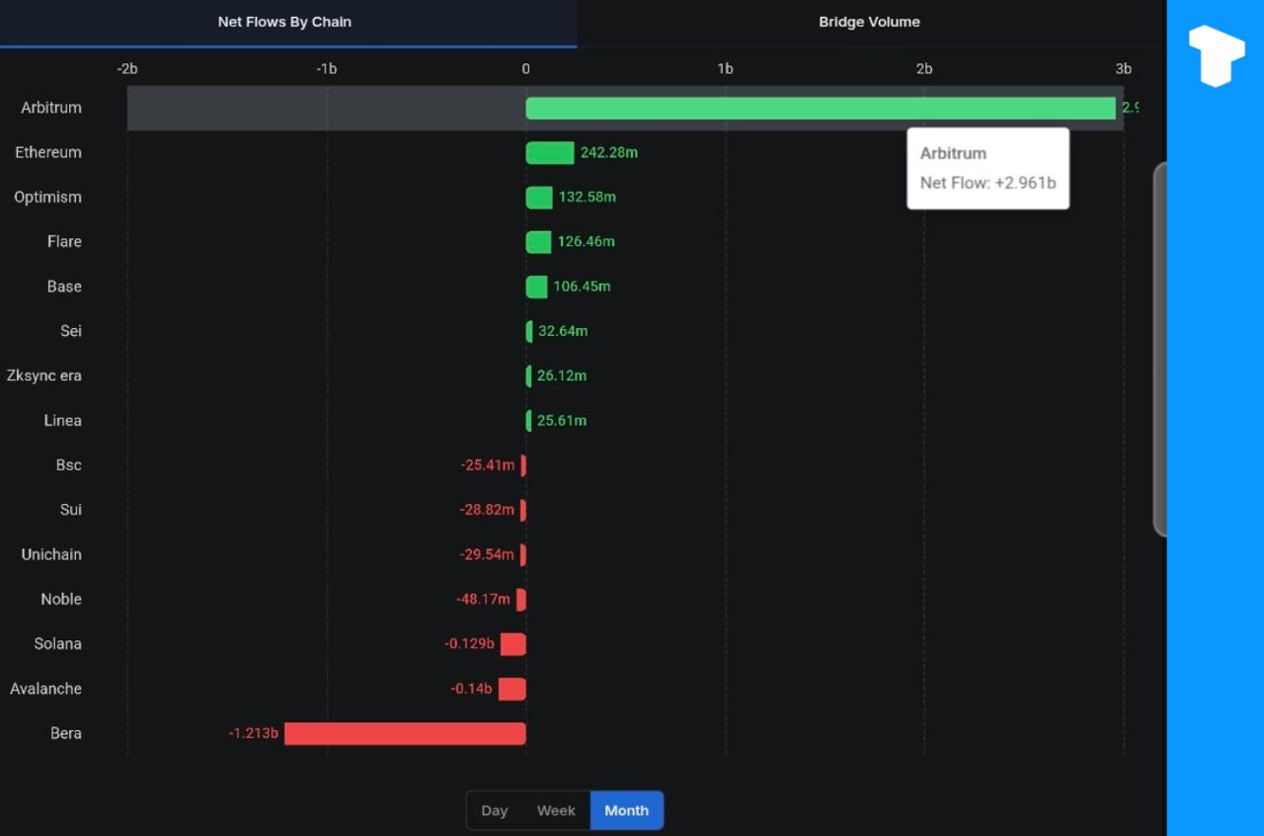
Task: Click the Zksync era chain label
Action: pyautogui.click(x=44, y=376)
